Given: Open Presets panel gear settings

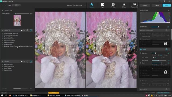Looking at the screenshot, I should pyautogui.click(x=27, y=30).
